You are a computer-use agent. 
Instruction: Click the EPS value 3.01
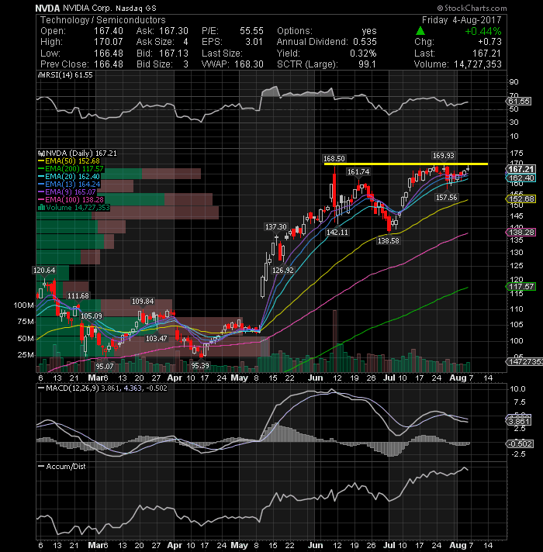pos(254,42)
